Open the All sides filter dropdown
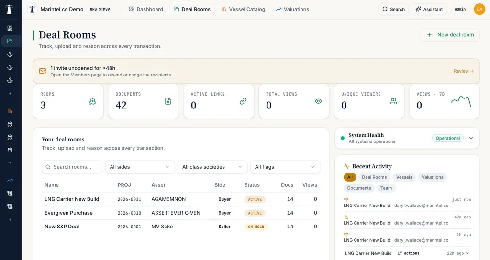 (140, 167)
